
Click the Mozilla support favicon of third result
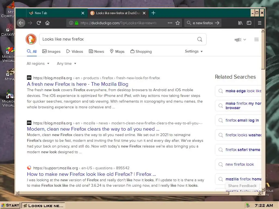coord(29,168)
